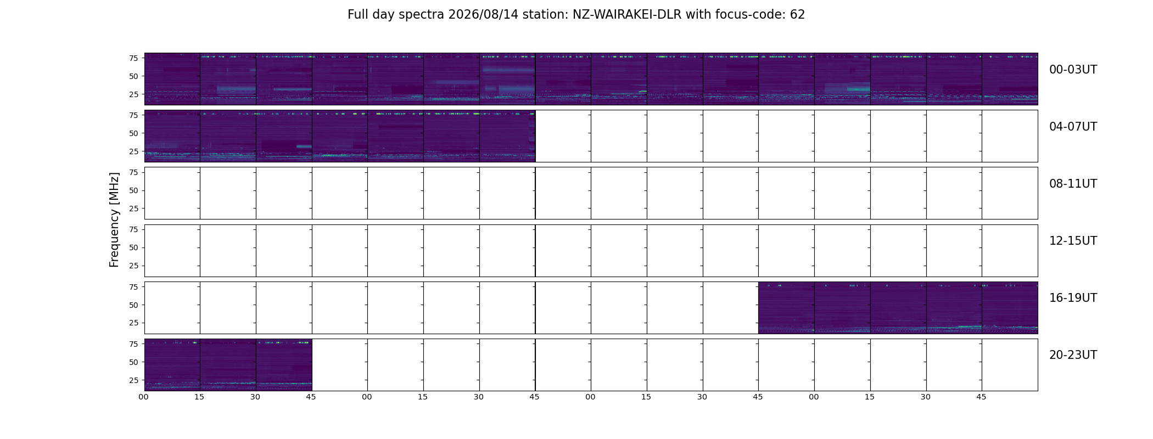Open the first filled spectrogram in 16-19UT row
The height and width of the screenshot is (439, 1153).
coord(786,308)
